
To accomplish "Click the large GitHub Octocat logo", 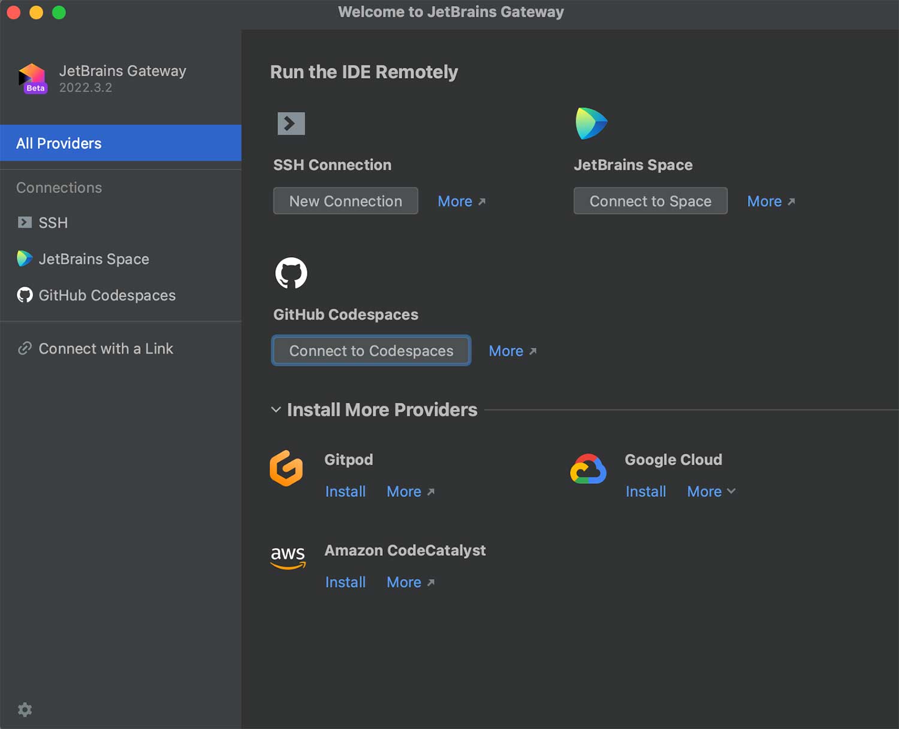I will pyautogui.click(x=291, y=273).
